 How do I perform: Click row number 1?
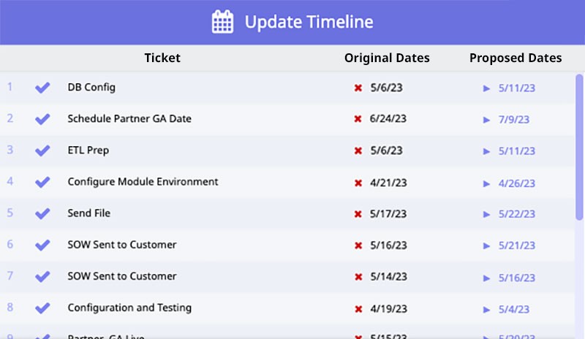click(x=10, y=87)
